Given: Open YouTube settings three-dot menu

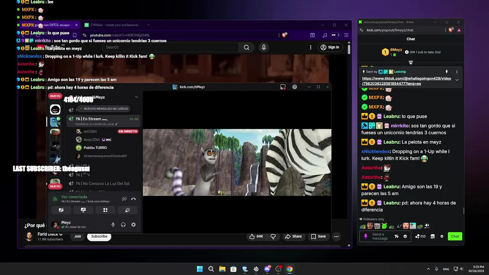Looking at the screenshot, I should [310, 47].
